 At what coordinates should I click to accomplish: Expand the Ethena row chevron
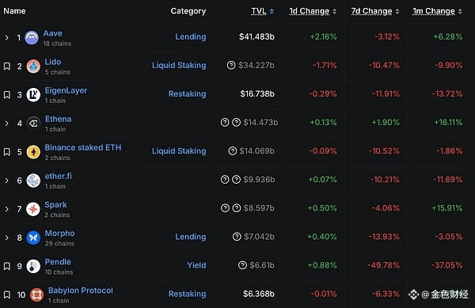point(6,124)
